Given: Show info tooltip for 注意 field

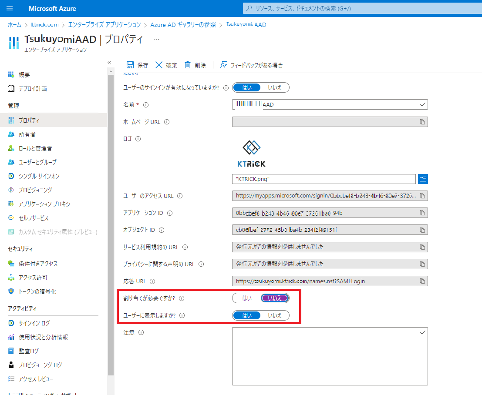Looking at the screenshot, I should tap(141, 332).
